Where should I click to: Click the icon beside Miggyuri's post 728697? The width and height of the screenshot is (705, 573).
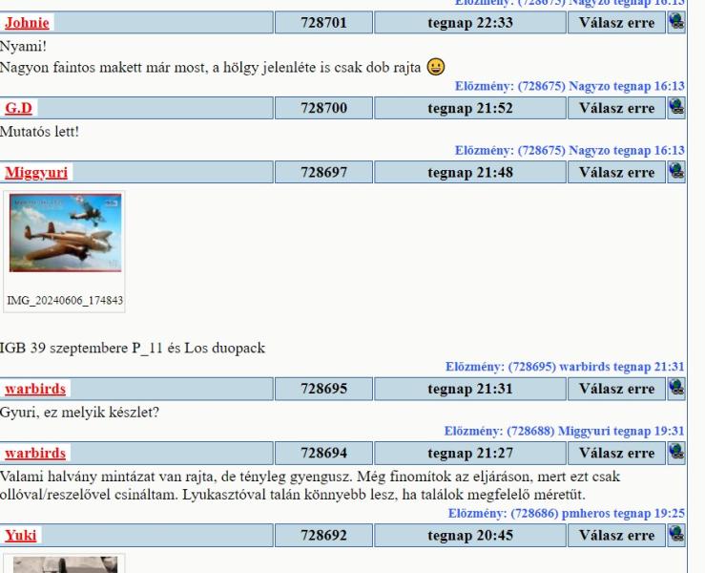click(x=675, y=172)
